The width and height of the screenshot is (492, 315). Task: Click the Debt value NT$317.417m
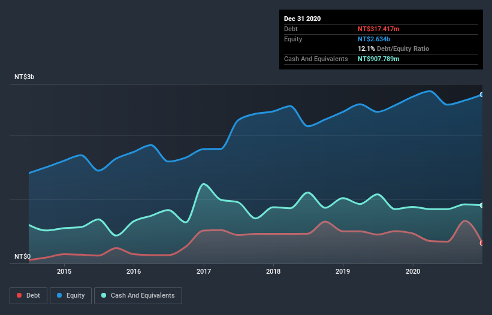pyautogui.click(x=378, y=29)
